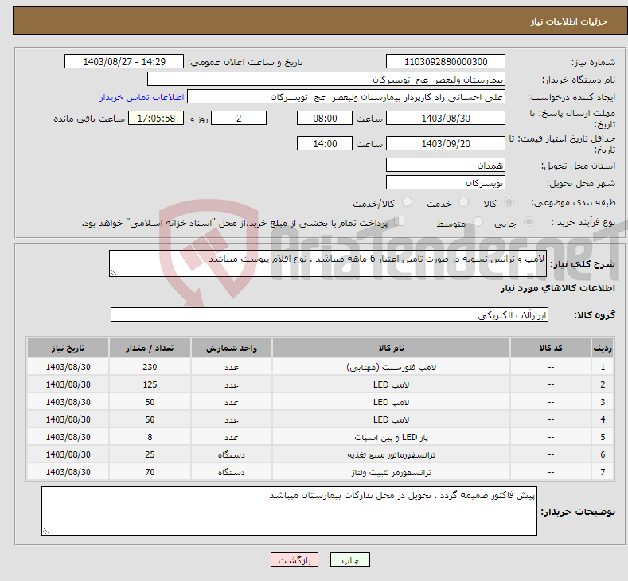Click the resize handle of description textarea

click(x=114, y=272)
